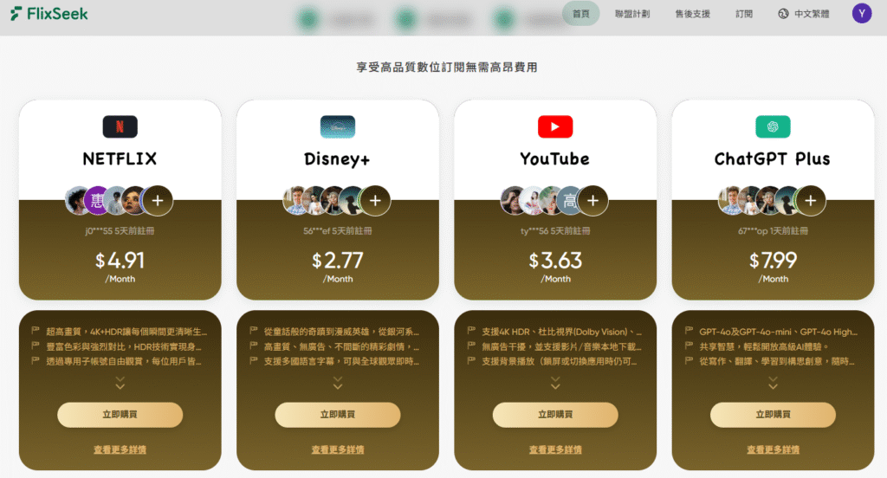The width and height of the screenshot is (887, 478).
Task: Go to the 首頁 tab
Action: (580, 14)
